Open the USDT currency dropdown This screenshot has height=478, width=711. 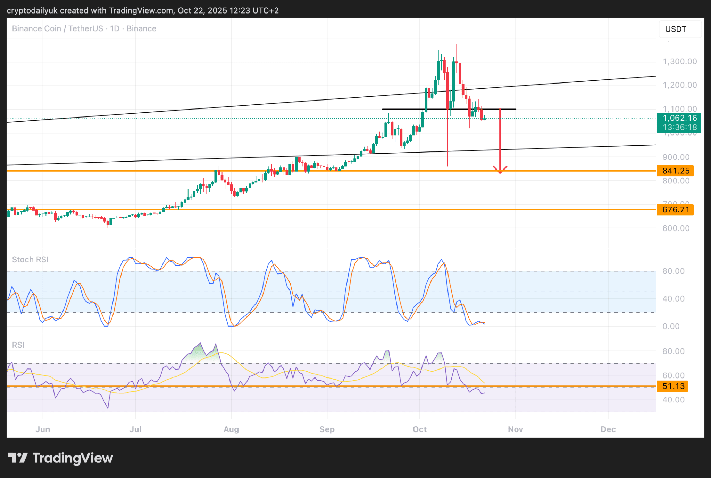coord(679,29)
